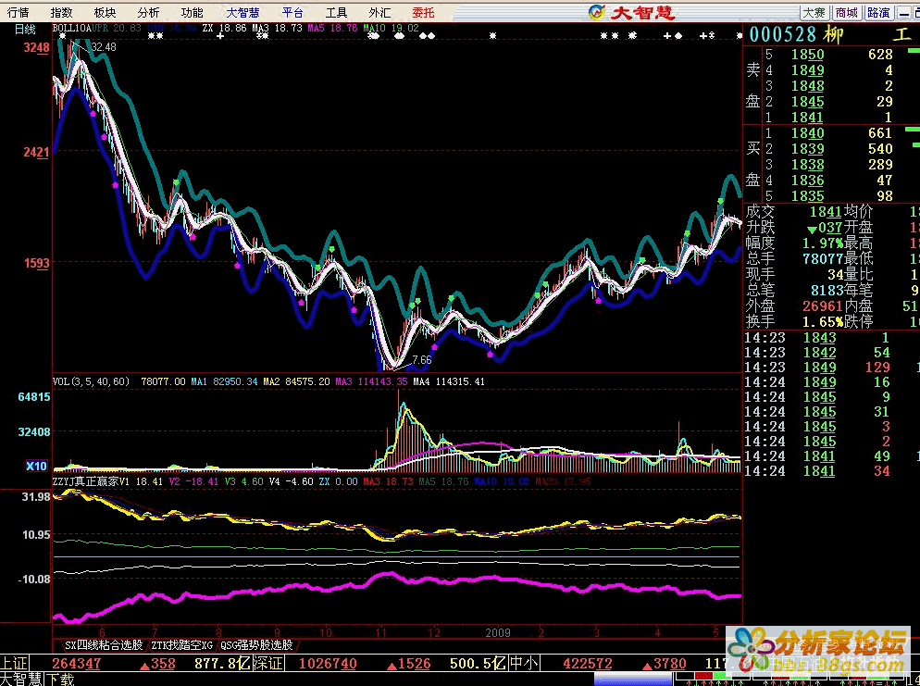Click the 深证 index label in status bar
Image resolution: width=920 pixels, height=686 pixels.
coord(268,664)
